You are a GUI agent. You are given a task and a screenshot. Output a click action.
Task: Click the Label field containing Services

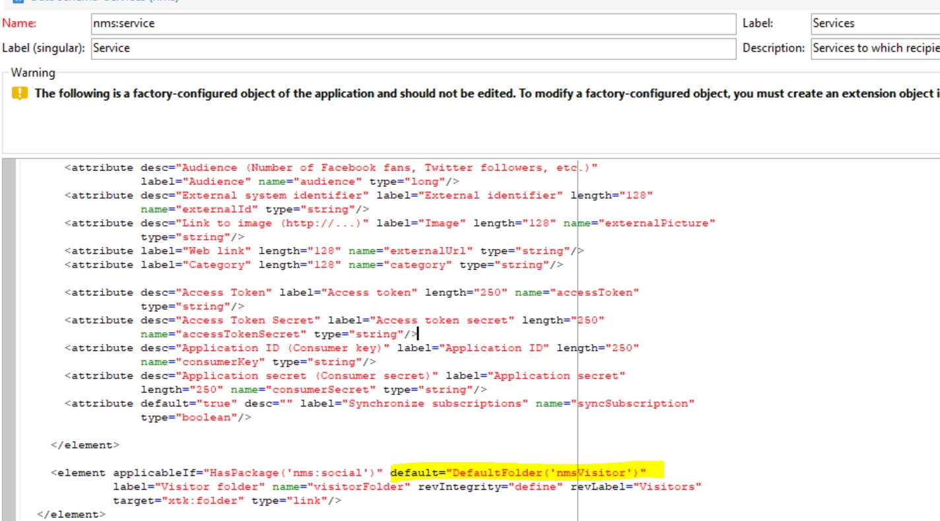coord(875,24)
